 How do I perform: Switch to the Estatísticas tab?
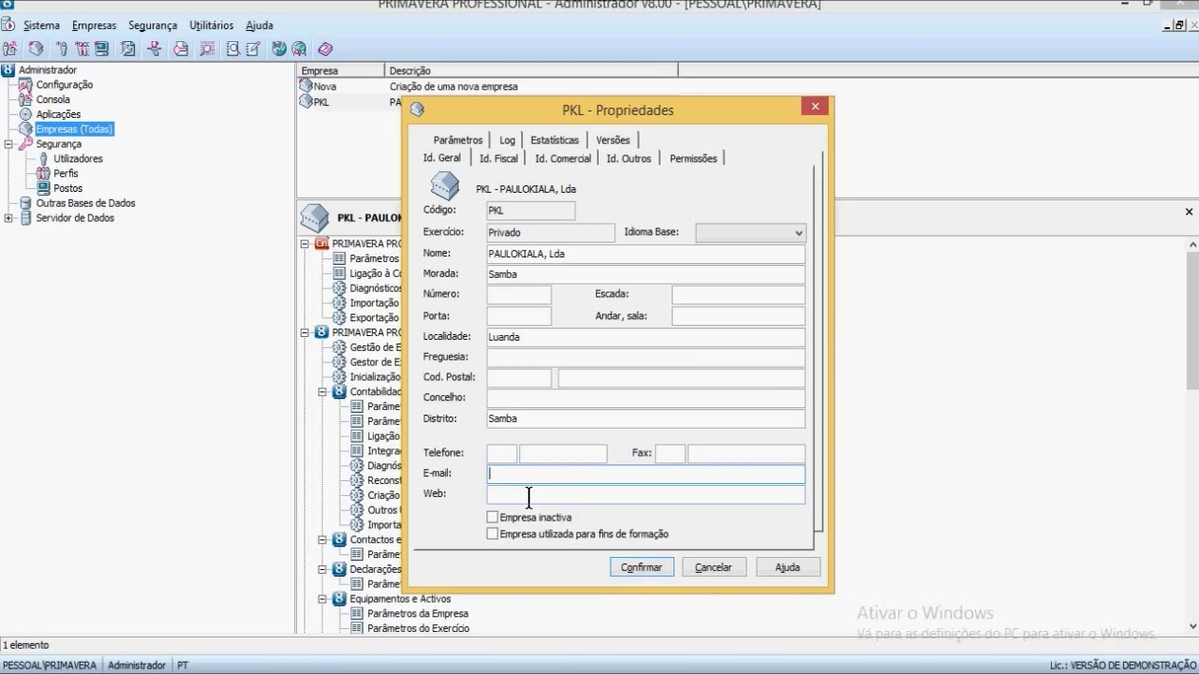pos(555,140)
